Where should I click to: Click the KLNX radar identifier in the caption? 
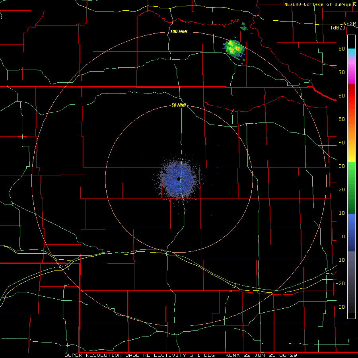click(x=233, y=355)
